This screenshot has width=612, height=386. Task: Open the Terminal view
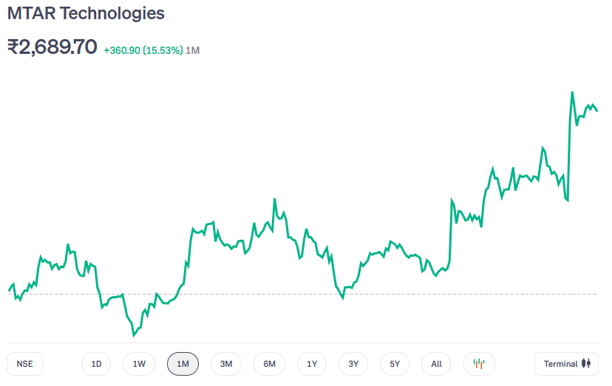point(567,364)
